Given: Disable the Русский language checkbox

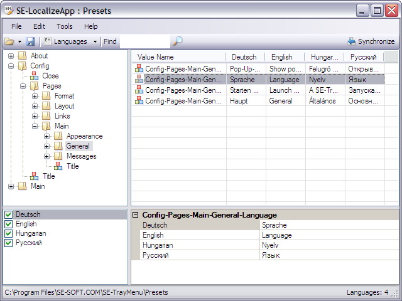Looking at the screenshot, I should click(8, 243).
